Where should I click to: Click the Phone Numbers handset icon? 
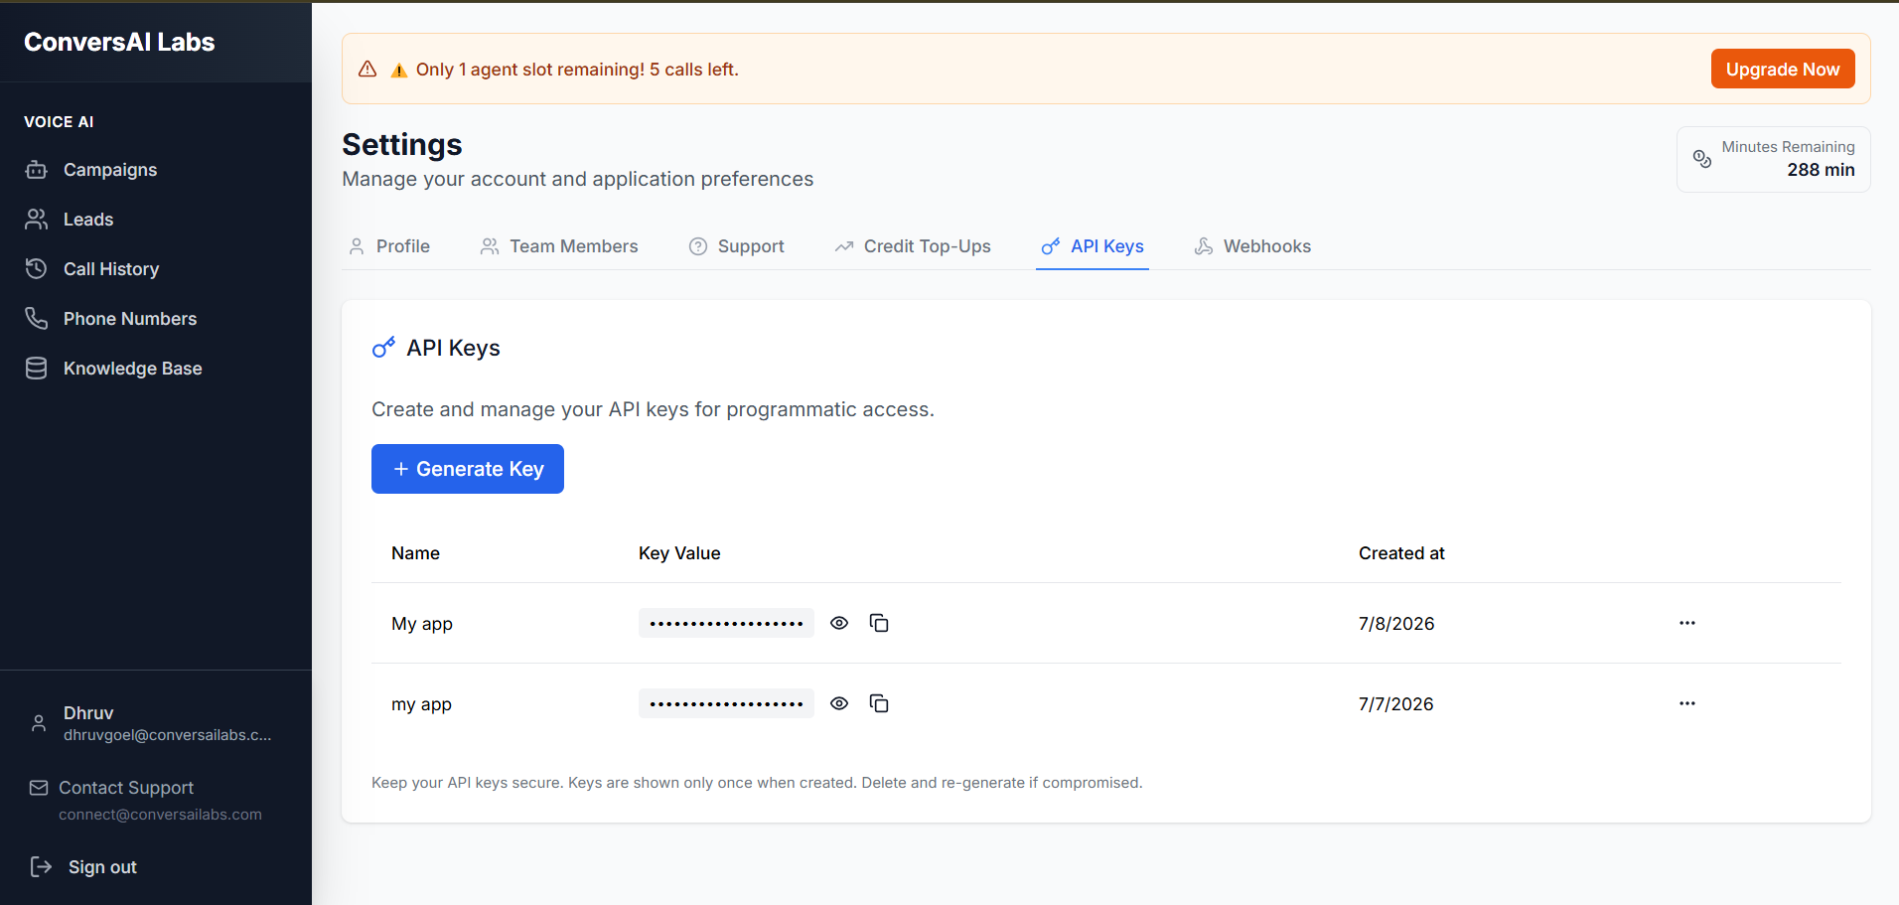coord(37,319)
